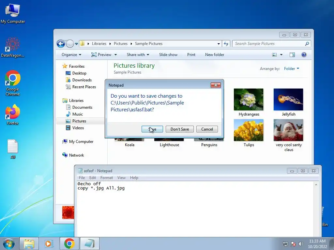334x250 pixels.
Task: Open Explorer help icon
Action: [x=304, y=55]
